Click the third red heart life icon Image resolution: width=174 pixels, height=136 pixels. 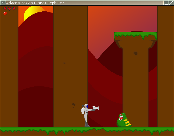pos(14,9)
